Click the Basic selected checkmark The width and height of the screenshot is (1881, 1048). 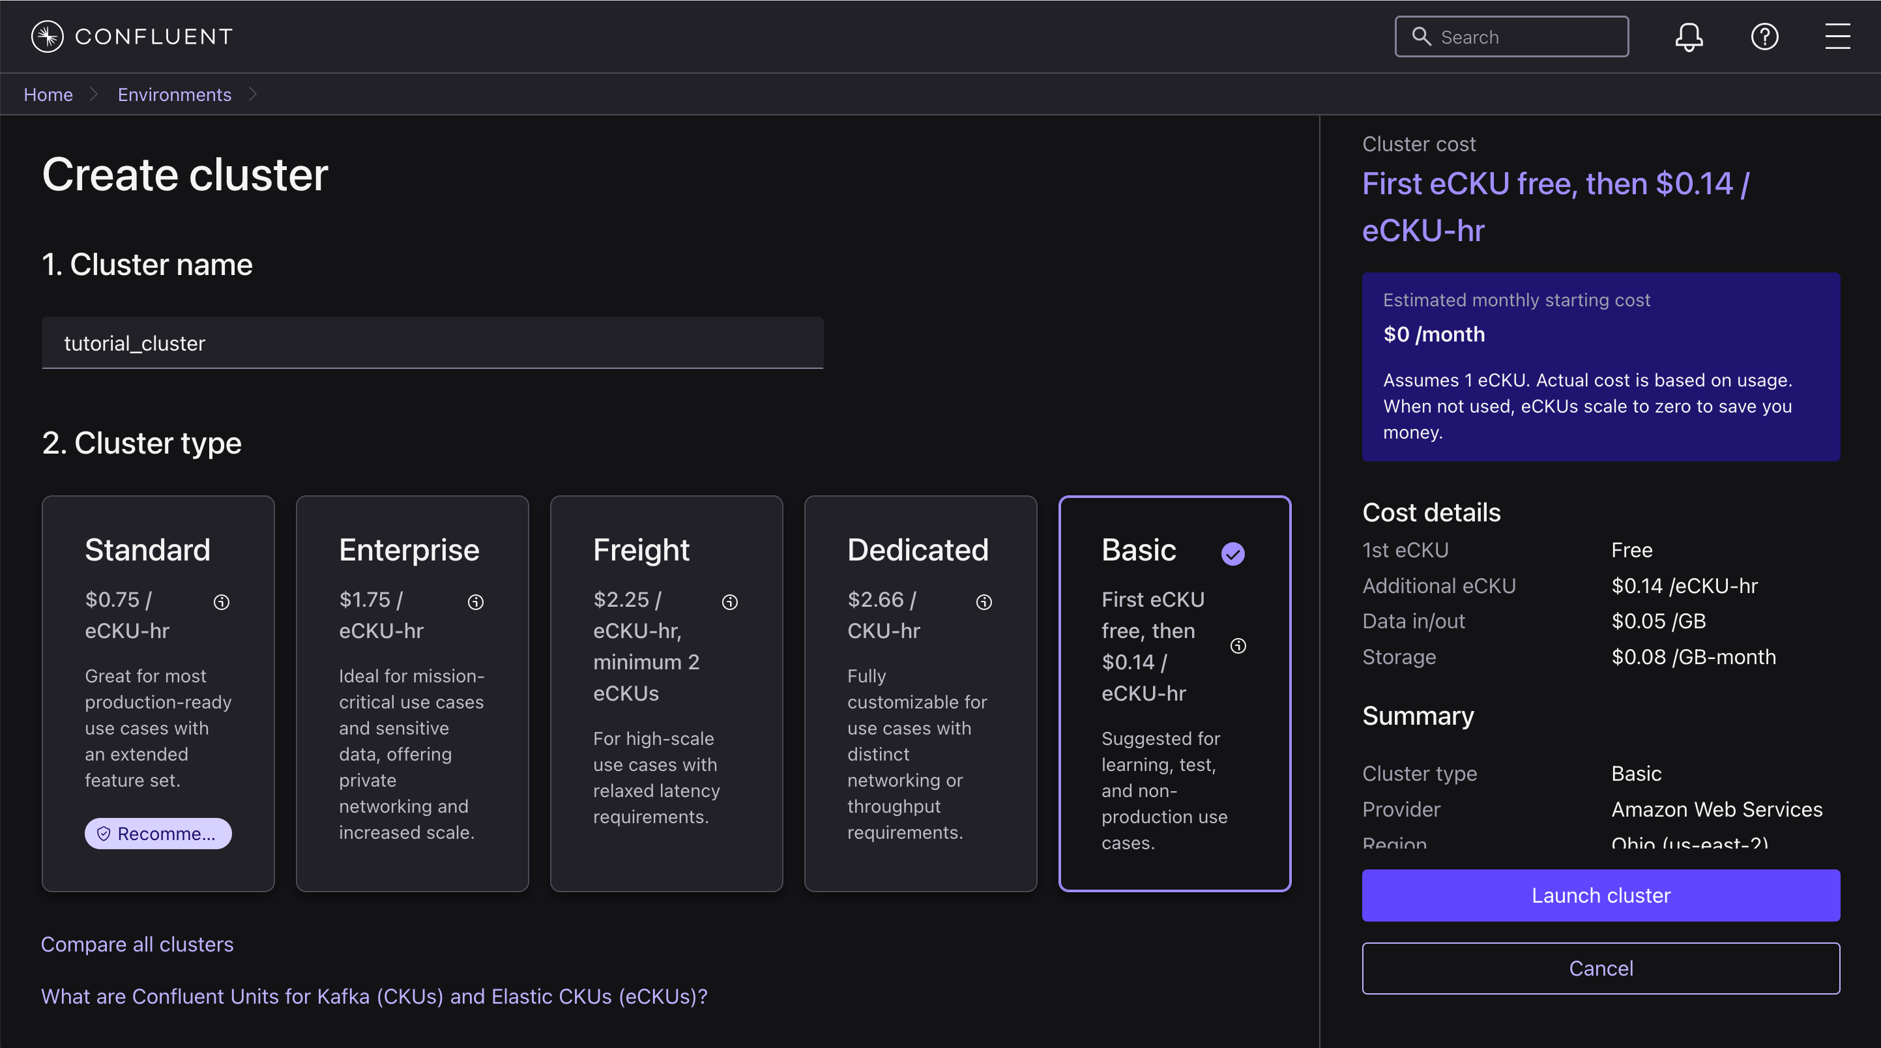point(1232,553)
